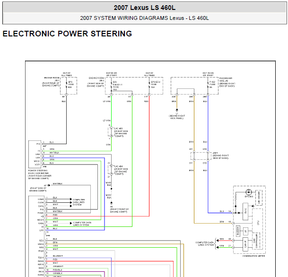Click the EPS ECU FUSE 10A label
The image size is (288, 277).
[156, 85]
